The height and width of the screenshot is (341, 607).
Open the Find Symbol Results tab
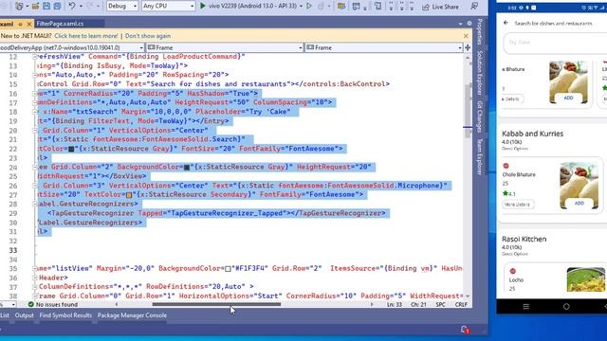click(x=65, y=315)
